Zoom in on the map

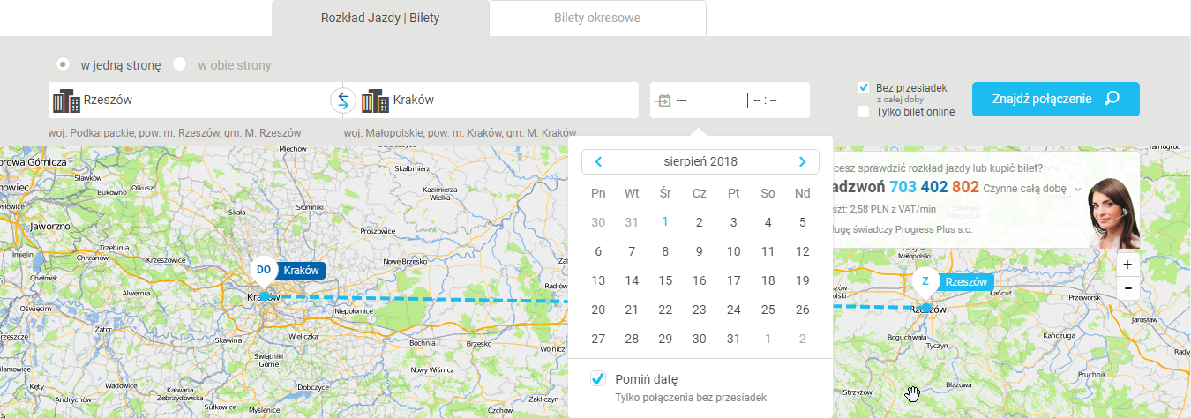tap(1127, 264)
